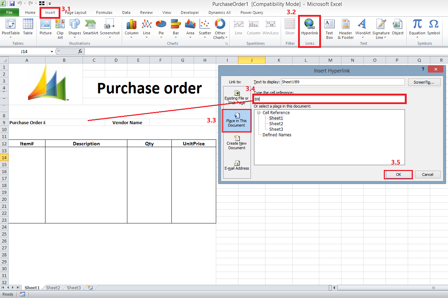Switch to the Review tab
Viewport: 448px width, 298px height.
146,12
